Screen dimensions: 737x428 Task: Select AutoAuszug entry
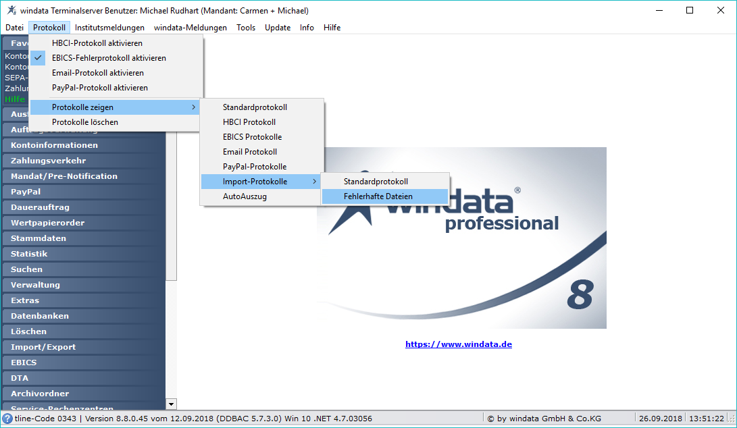pos(261,196)
